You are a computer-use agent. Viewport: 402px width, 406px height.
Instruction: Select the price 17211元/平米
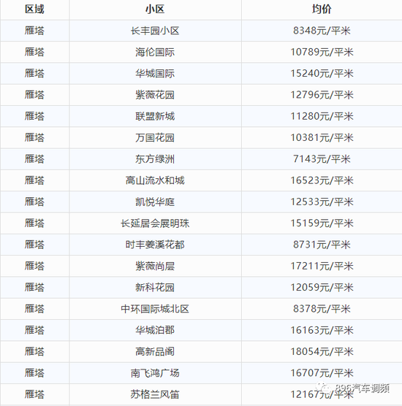click(x=322, y=267)
